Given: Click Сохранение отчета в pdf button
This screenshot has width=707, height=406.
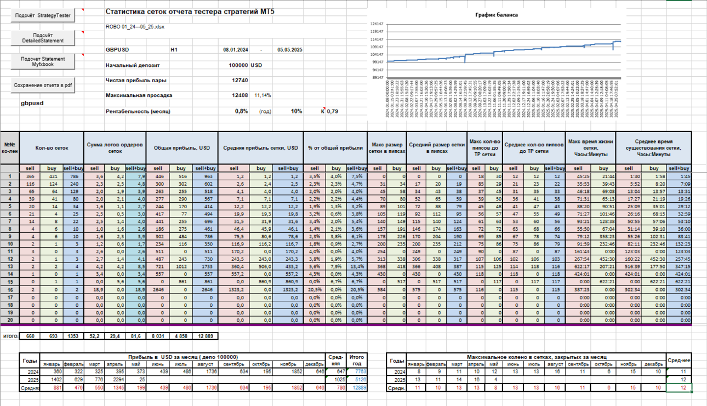Looking at the screenshot, I should pos(43,85).
